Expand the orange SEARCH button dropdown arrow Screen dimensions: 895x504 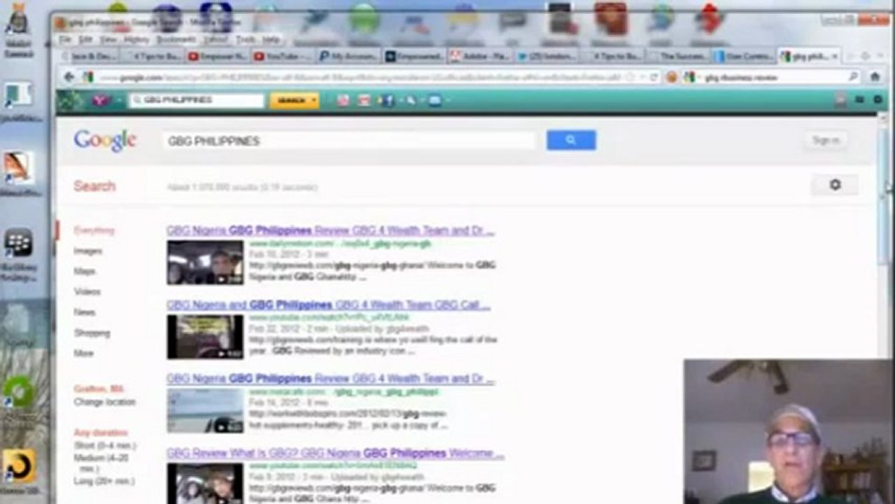313,100
